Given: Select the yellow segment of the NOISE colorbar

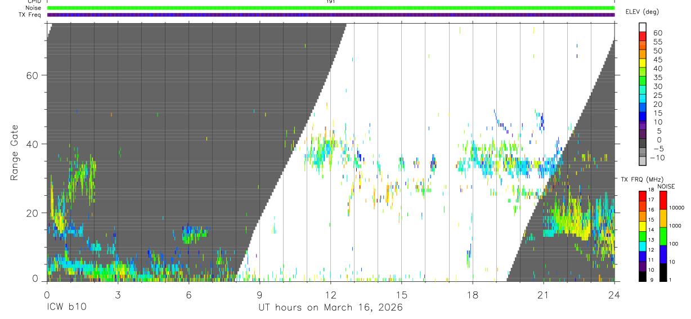Looking at the screenshot, I should click(662, 218).
